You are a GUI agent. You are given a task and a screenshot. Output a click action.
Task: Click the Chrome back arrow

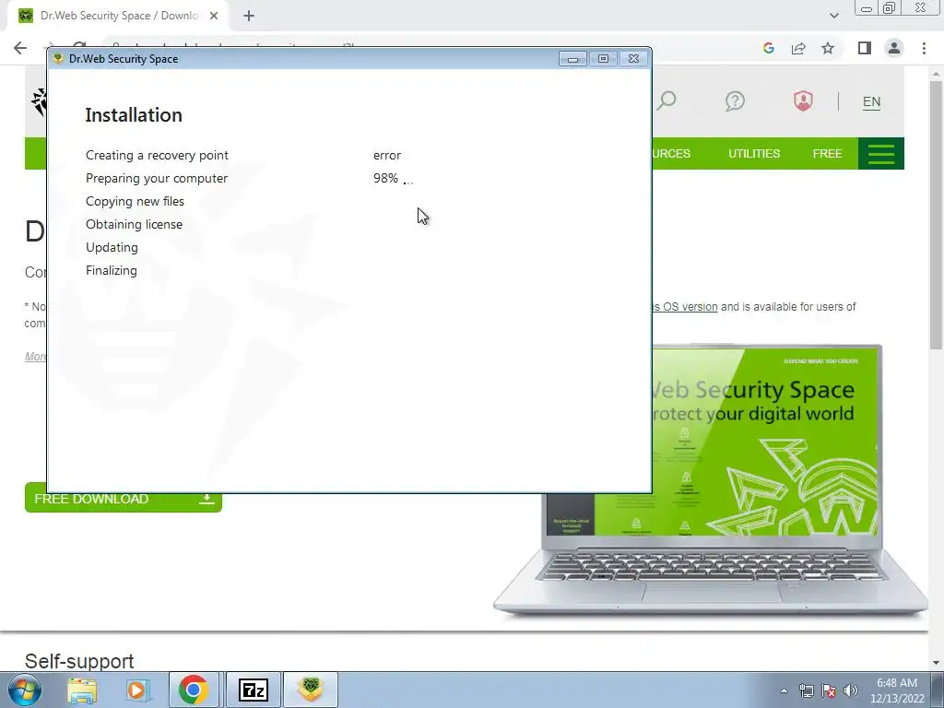pos(20,48)
